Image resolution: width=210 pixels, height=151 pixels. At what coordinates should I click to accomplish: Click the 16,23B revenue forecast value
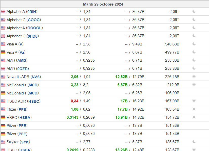pos(138,101)
